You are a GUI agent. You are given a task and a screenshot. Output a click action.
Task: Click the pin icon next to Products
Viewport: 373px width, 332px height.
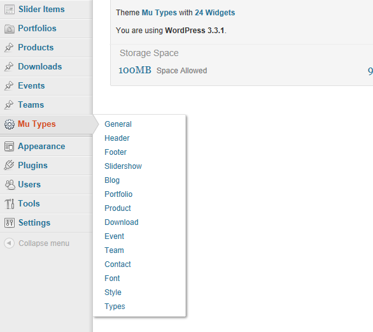point(9,47)
